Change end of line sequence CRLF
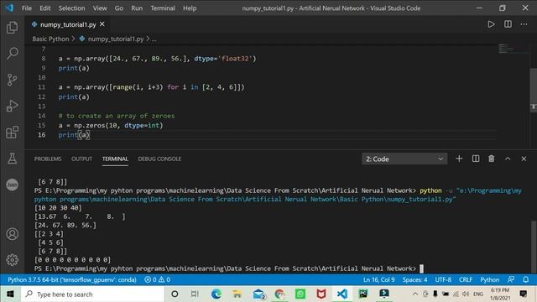Screen dimensions: 537x302 [x=466, y=279]
